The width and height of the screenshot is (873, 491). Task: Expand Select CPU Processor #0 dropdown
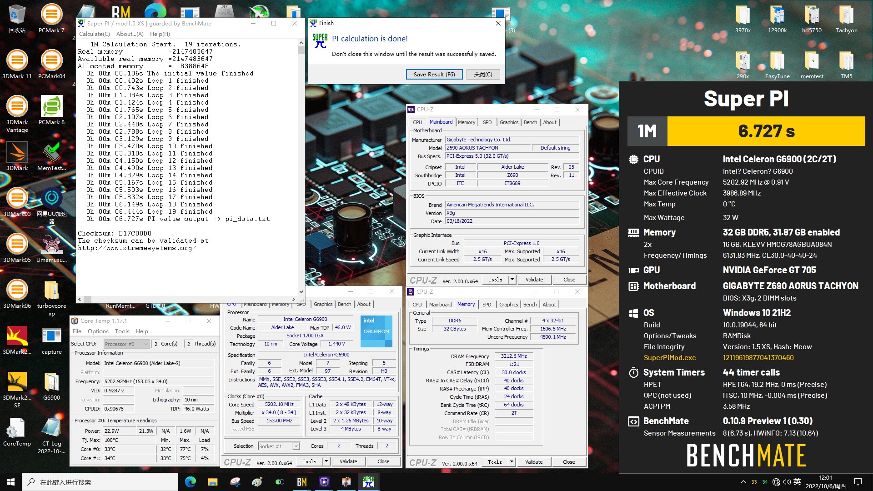point(126,344)
